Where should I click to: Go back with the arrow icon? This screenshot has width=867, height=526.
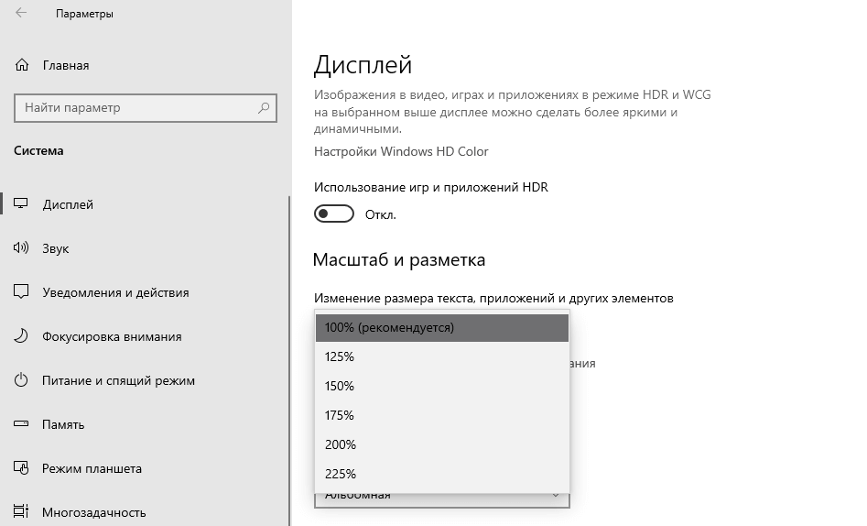(21, 13)
